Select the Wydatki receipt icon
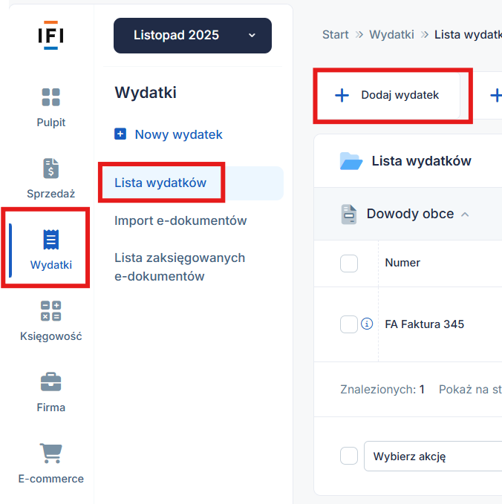Viewport: 502px width, 504px height. [50, 239]
